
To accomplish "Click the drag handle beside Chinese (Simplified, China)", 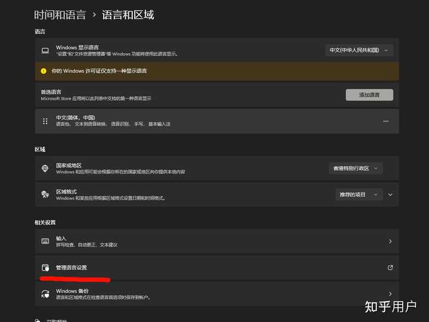I will 45,121.
